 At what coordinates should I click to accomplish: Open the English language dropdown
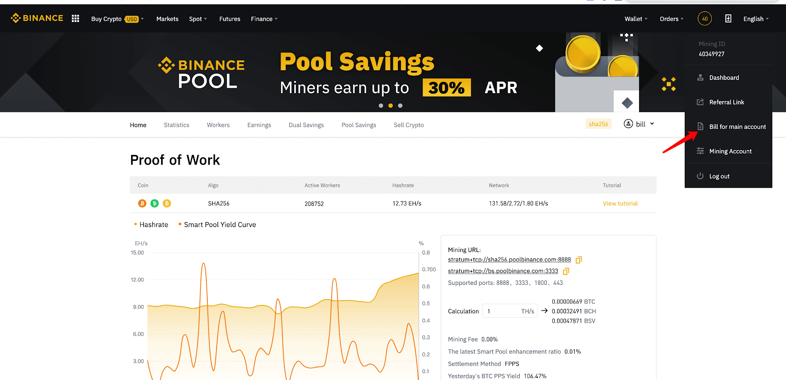(x=756, y=19)
